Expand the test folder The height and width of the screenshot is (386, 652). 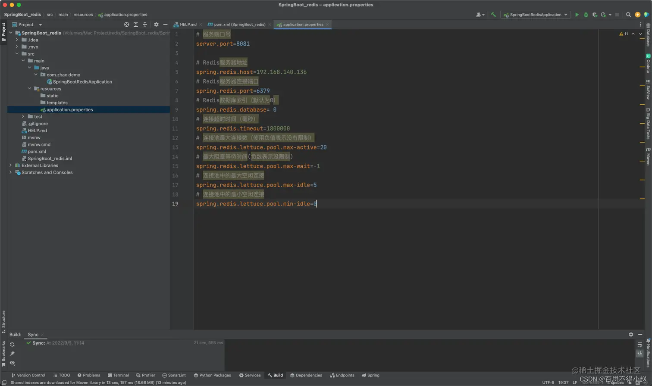click(x=23, y=116)
